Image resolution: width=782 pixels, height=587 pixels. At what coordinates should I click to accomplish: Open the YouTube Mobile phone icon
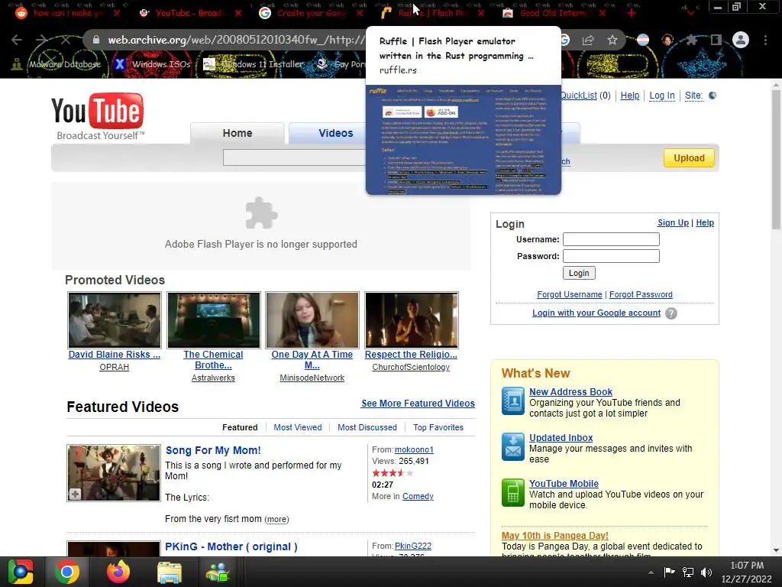[x=513, y=493]
